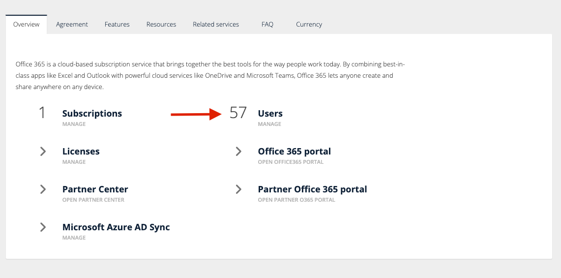Click the OPEN PARTNER CENTER link

click(x=93, y=200)
